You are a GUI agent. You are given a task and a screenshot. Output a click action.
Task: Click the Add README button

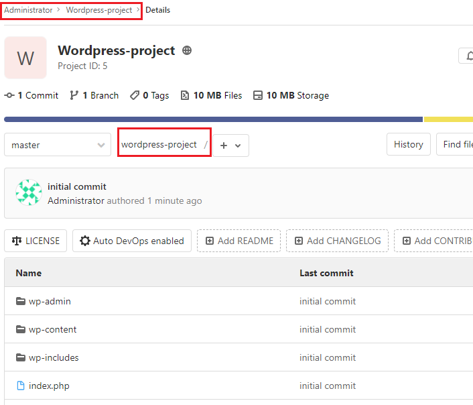239,241
